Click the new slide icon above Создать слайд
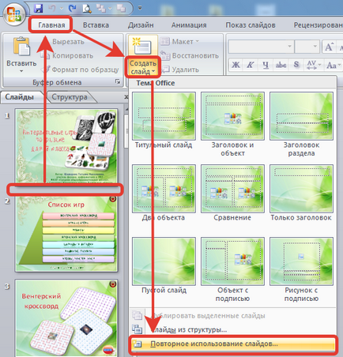Image resolution: width=343 pixels, height=357 pixels. (x=142, y=46)
